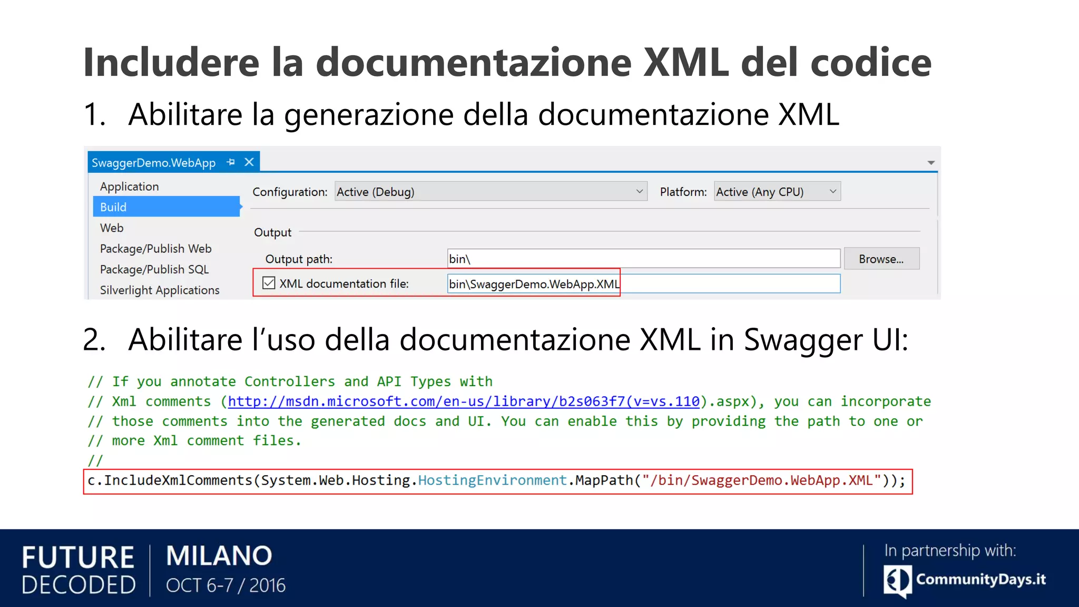Open the Application settings page
1079x607 pixels.
pyautogui.click(x=130, y=187)
